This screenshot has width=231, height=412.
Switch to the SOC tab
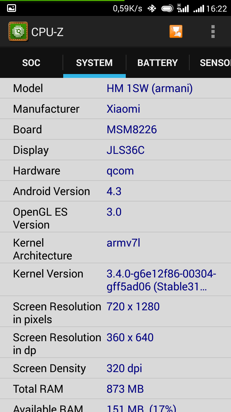point(31,62)
